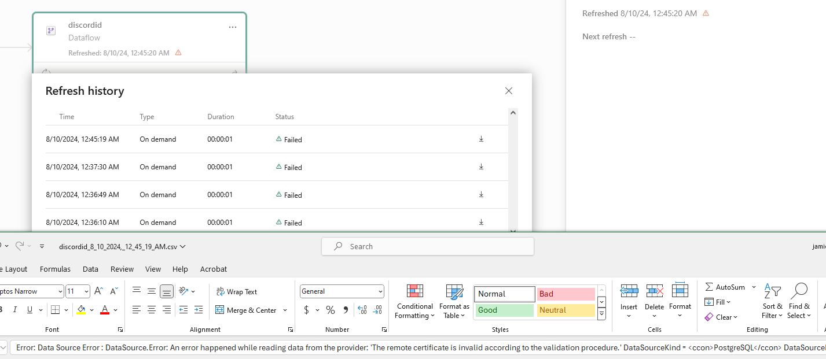This screenshot has width=826, height=359.
Task: Select Middle Align in Alignment group
Action: [x=152, y=291]
